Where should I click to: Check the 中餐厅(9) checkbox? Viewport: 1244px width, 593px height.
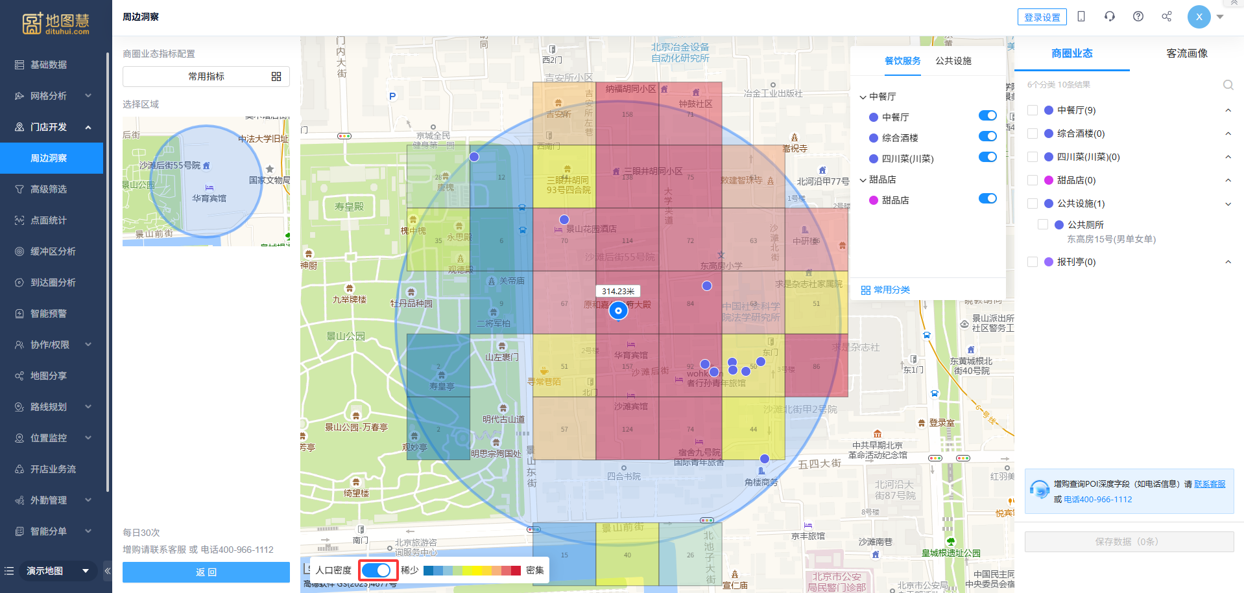(x=1033, y=110)
